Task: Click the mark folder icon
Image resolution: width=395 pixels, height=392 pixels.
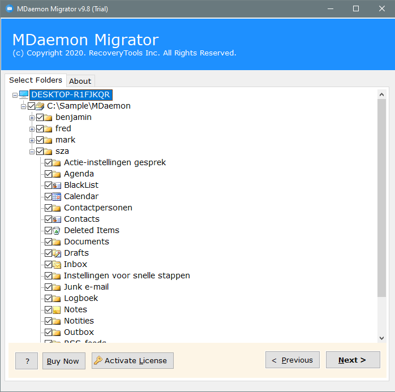Action: pos(48,140)
